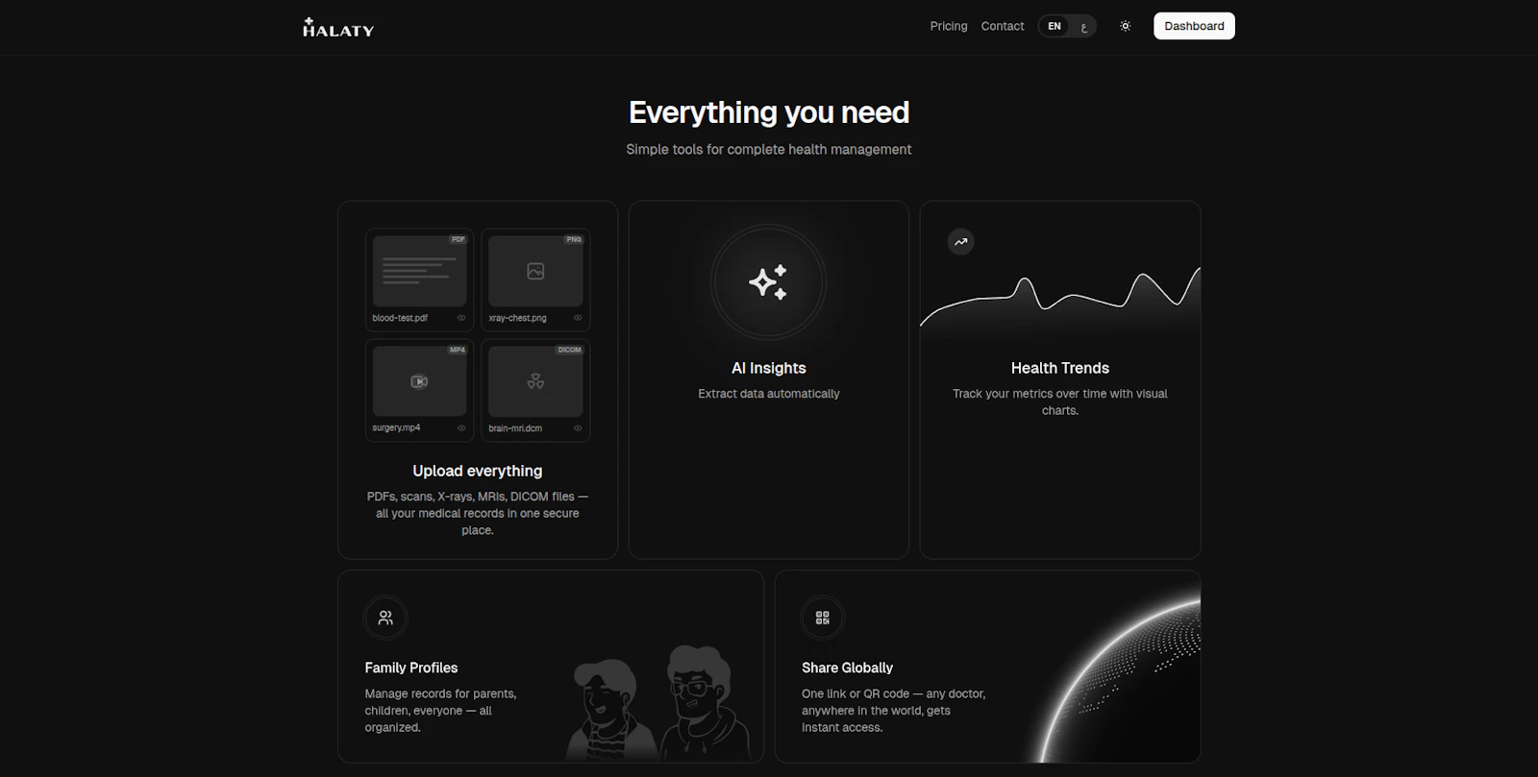The image size is (1538, 777).
Task: Click 'Extract data automatically' text
Action: [x=769, y=394]
